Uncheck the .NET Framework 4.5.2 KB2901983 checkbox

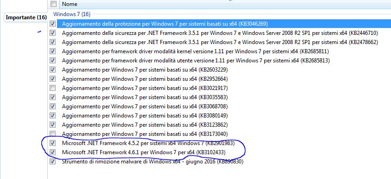[53, 143]
